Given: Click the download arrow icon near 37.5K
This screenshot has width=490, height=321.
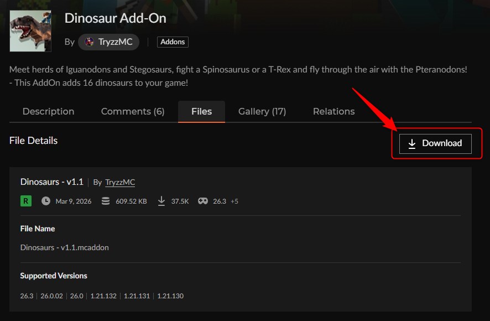Looking at the screenshot, I should pyautogui.click(x=161, y=201).
